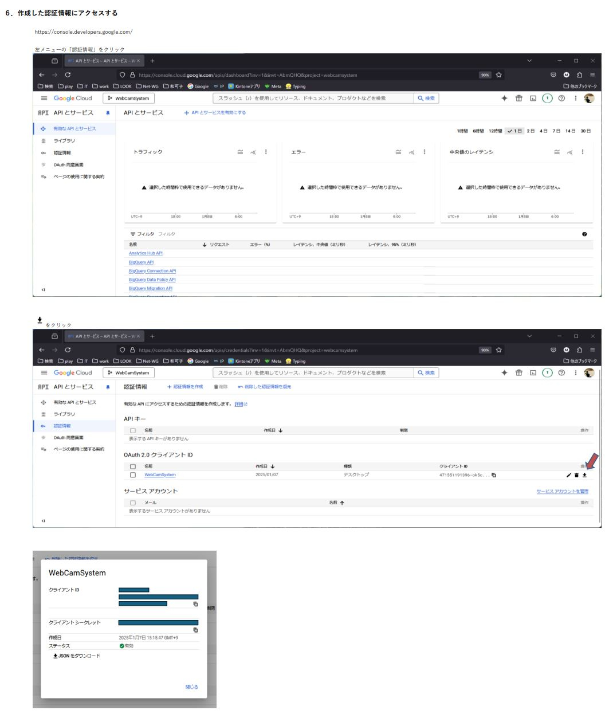Select the 12時間 time range
Screen dimensions: 609x718
tap(496, 131)
